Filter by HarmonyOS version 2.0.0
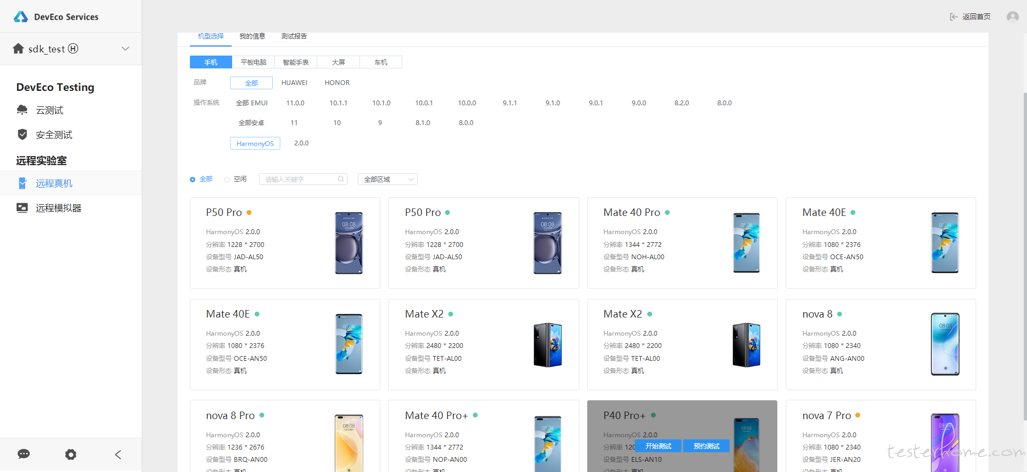 click(301, 143)
